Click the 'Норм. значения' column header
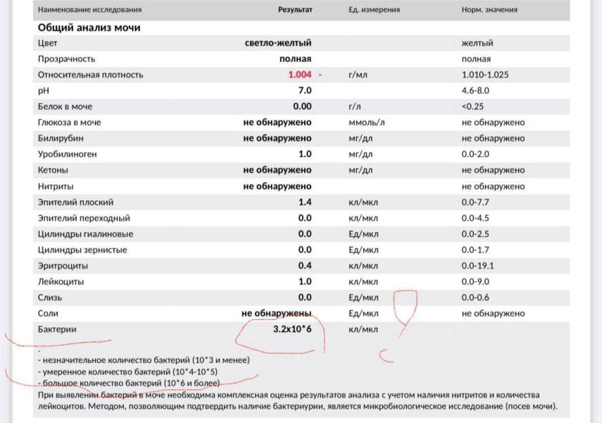Screen dimensions: 602x423 pos(489,10)
